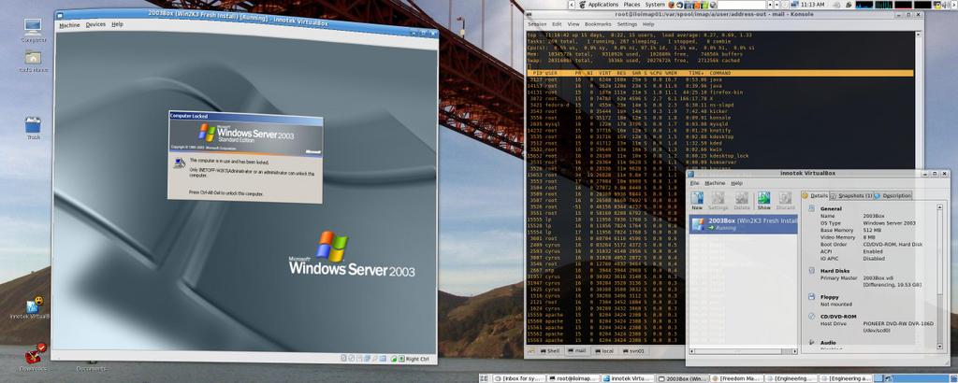Click the Right Ctrl host key indicator
958x383 pixels.
[417, 360]
